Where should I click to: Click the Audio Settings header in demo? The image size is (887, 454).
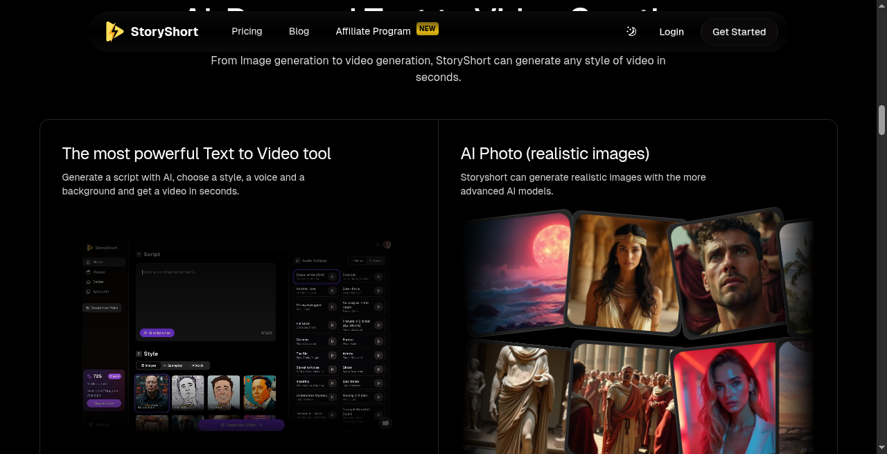coord(311,261)
